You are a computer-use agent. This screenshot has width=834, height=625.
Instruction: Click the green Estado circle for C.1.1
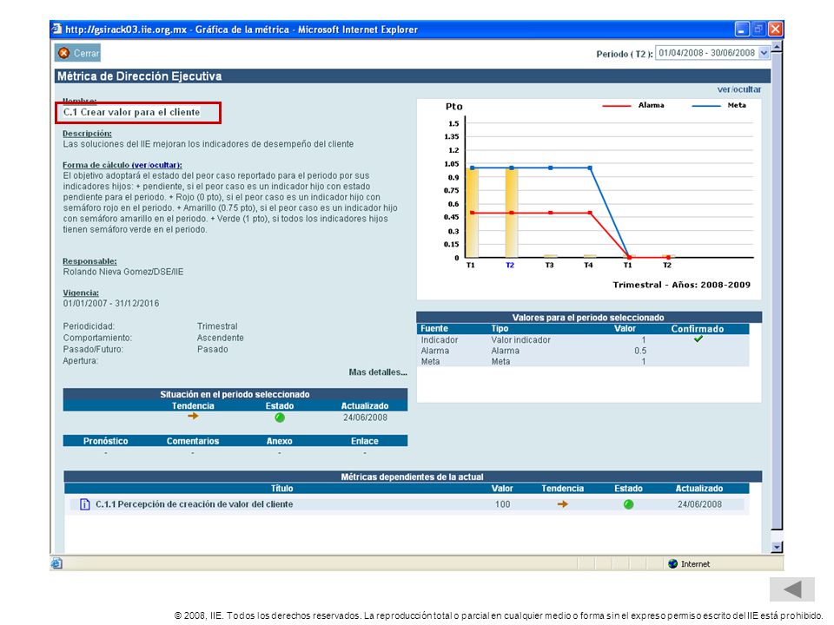pyautogui.click(x=628, y=504)
